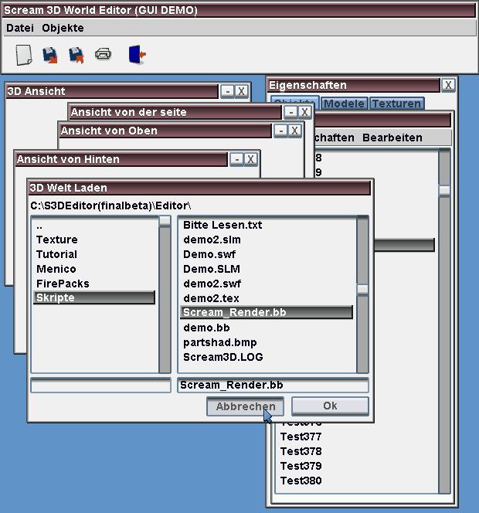The height and width of the screenshot is (513, 479).
Task: Open the Bearbeiten menu in properties
Action: point(392,138)
